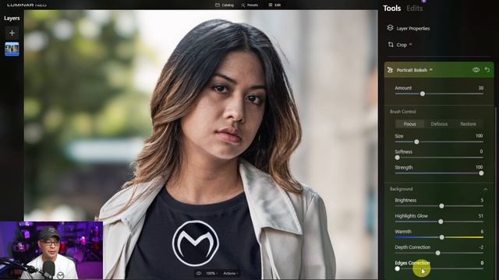Click the Portrait Bokeh tool icon
Viewport: 499px width, 280px height.
coord(390,70)
